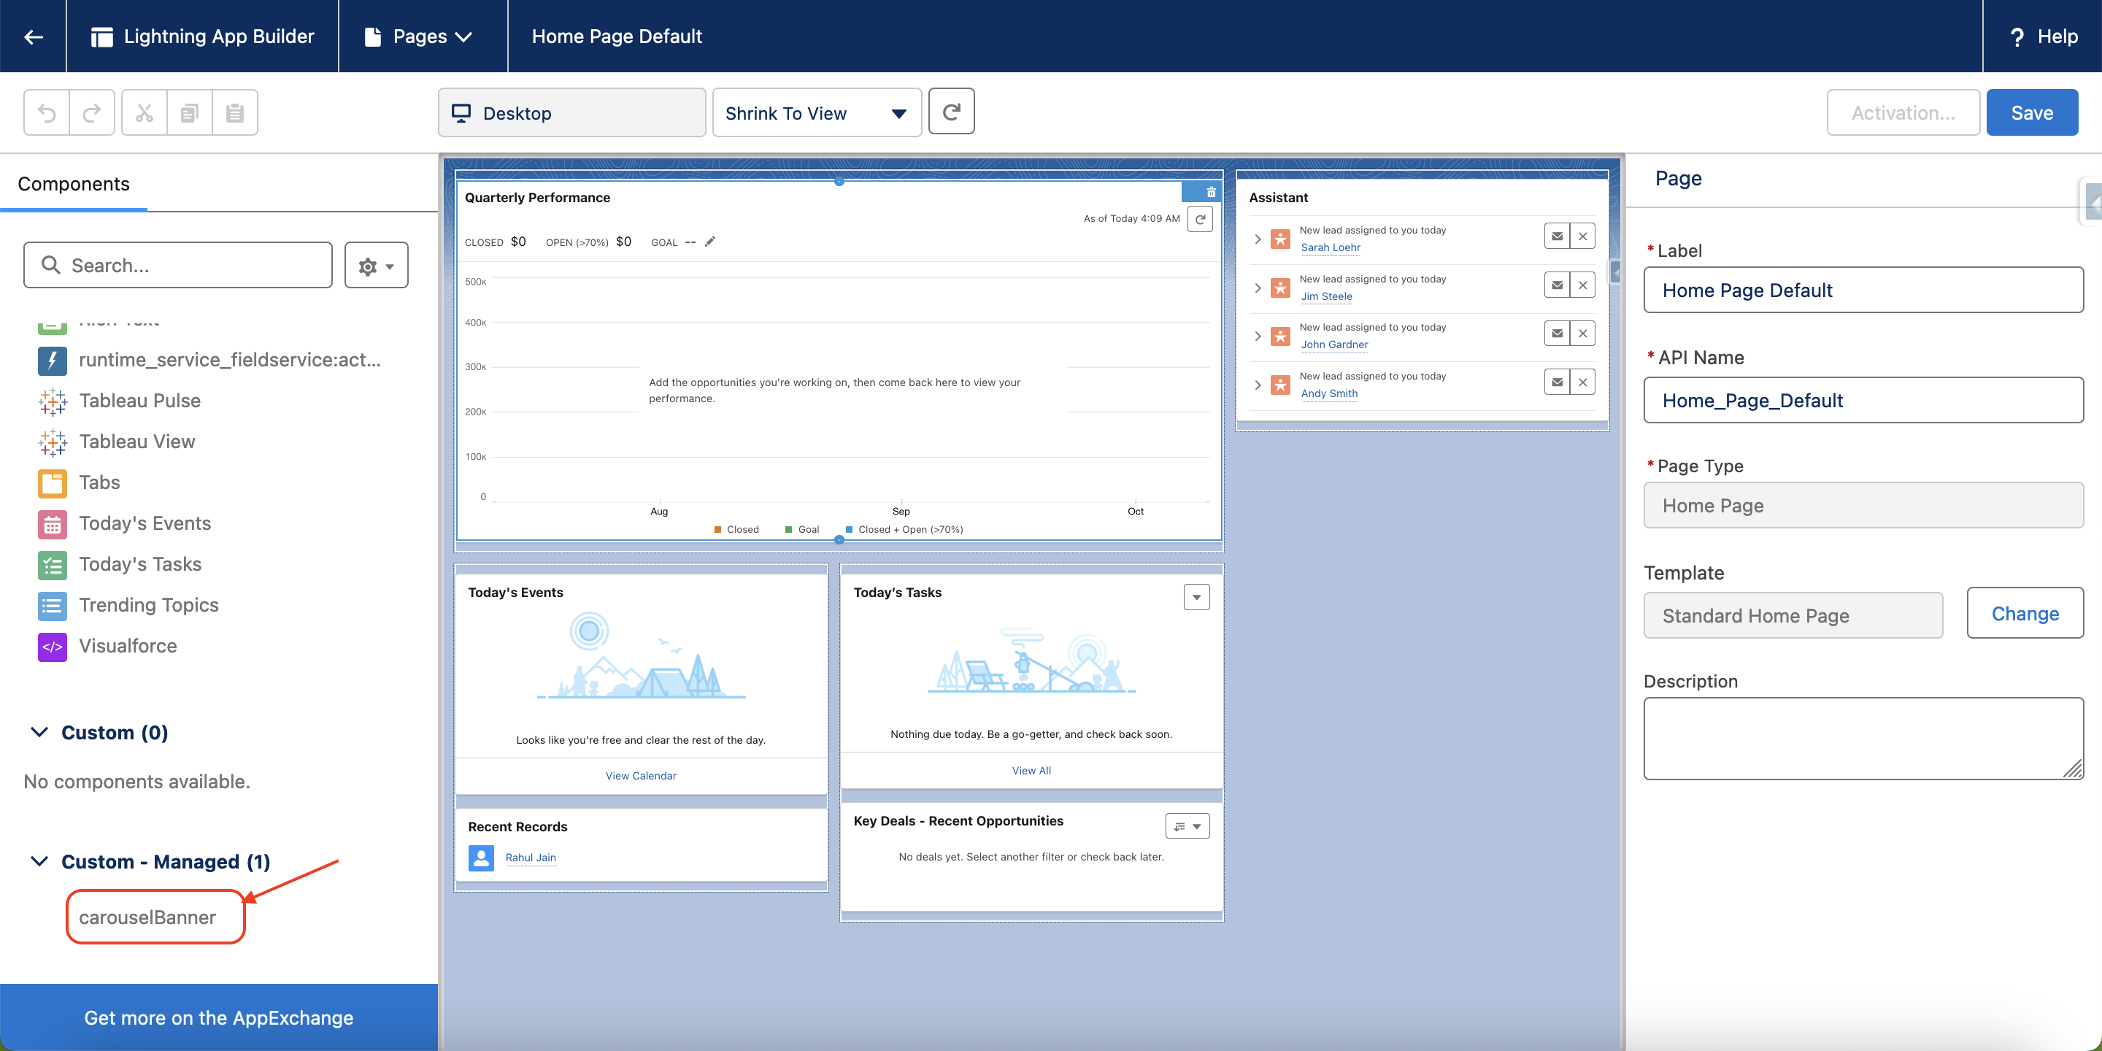Expand the Jim Steele assistant item
2102x1051 pixels.
[x=1258, y=288]
